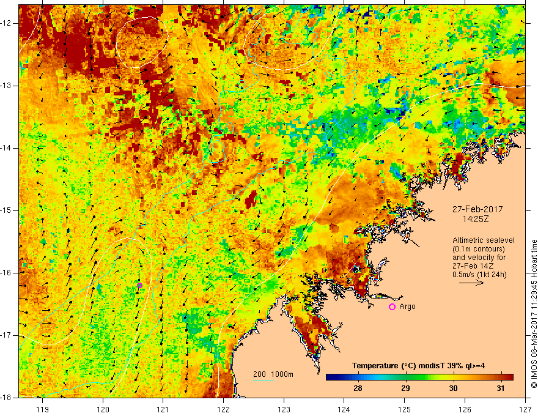Click the "14:25Z" time label
Screen dimensions: 538x416
pyautogui.click(x=475, y=219)
